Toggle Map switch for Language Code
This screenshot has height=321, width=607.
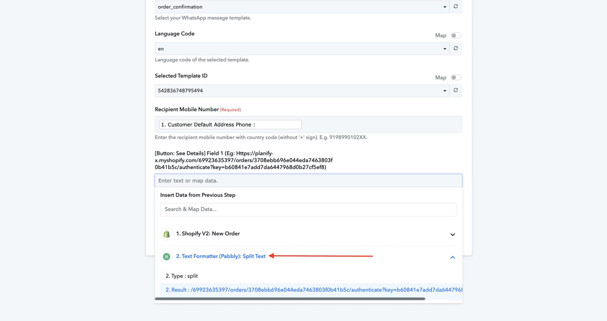click(456, 35)
